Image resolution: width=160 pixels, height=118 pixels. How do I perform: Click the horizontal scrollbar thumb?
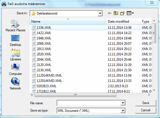click(75, 95)
